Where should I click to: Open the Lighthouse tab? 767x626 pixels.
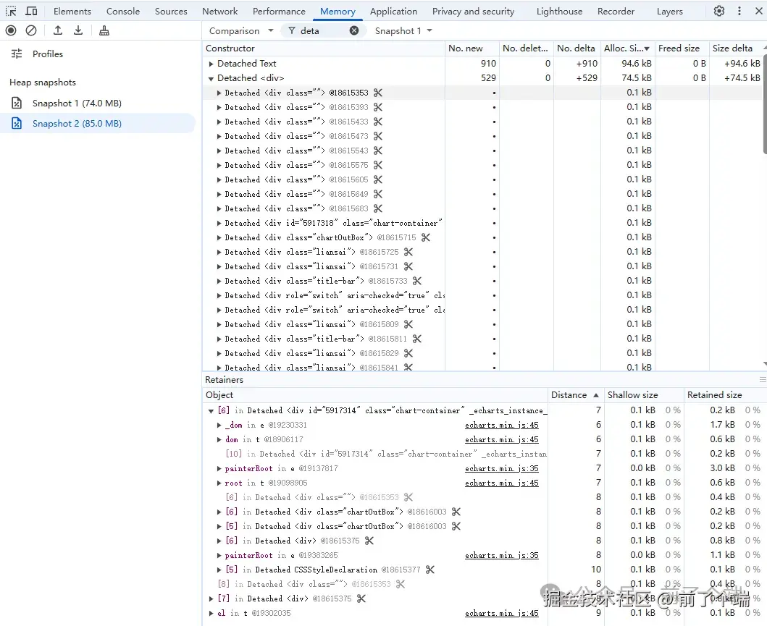[x=559, y=12]
